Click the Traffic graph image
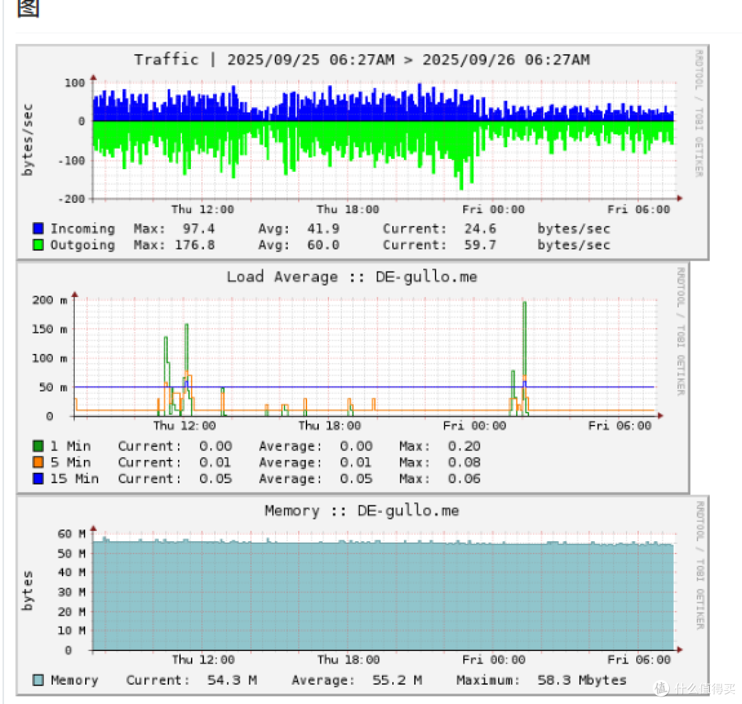The width and height of the screenshot is (742, 704). 363,152
